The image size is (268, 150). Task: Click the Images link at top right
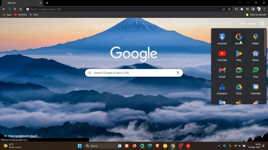(x=252, y=23)
